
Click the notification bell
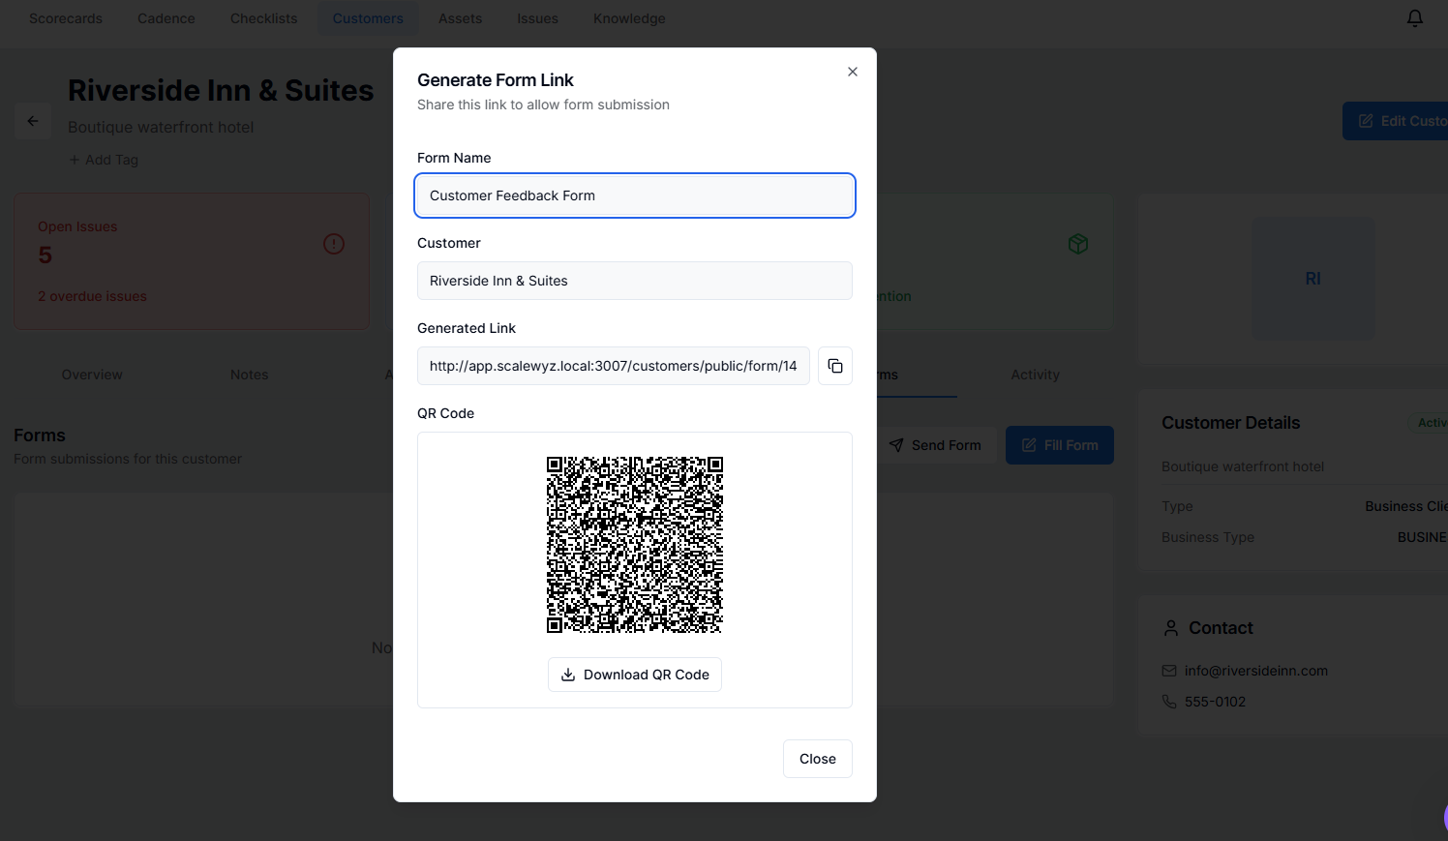click(x=1414, y=17)
